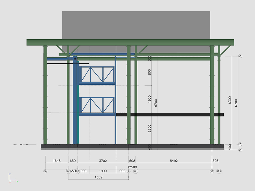The height and width of the screenshot is (191, 255).
Task: Click level marker h2
Action: point(240,56)
